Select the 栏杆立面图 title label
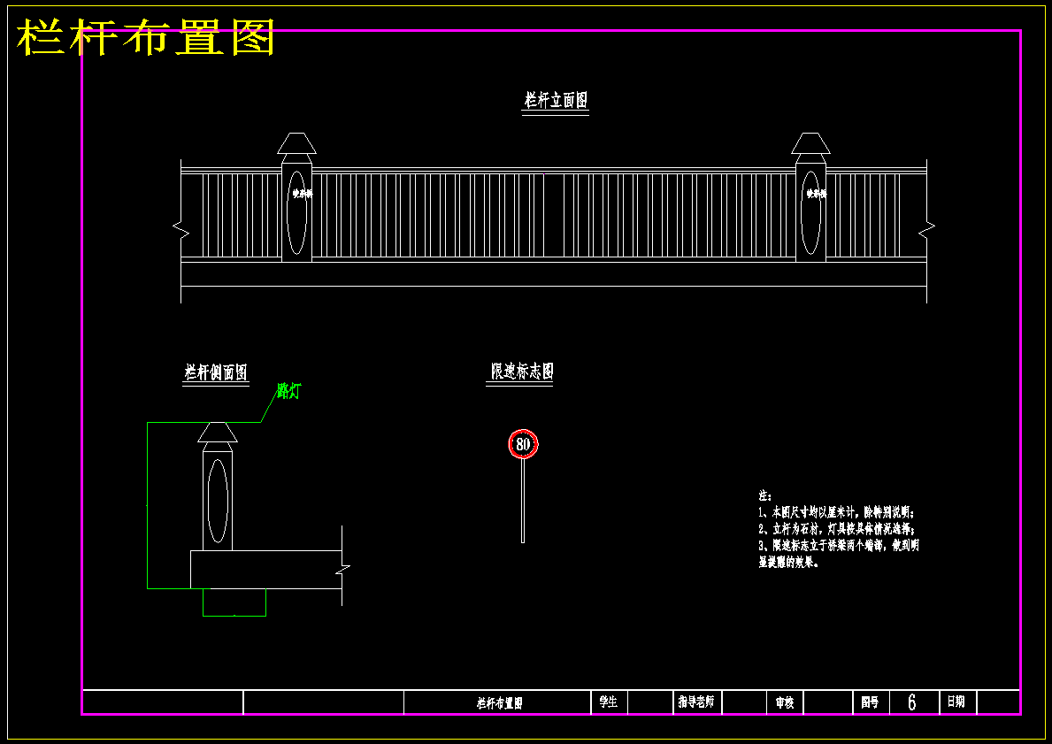1052x744 pixels. [556, 101]
